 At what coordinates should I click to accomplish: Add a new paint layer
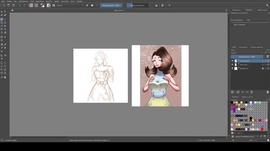pos(232,92)
